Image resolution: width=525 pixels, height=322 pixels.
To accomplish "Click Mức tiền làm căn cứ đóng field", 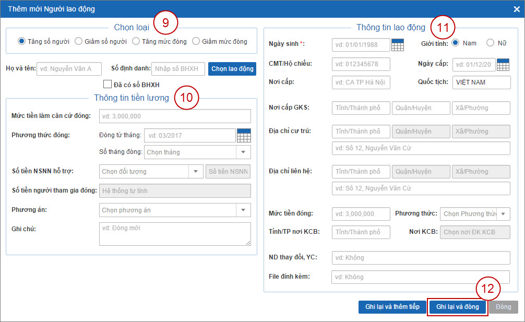I will coord(175,116).
